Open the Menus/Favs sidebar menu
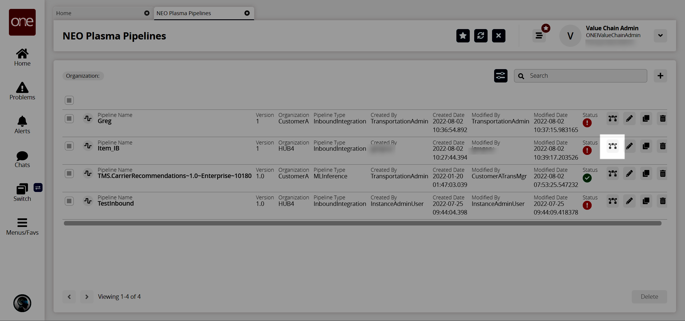685x321 pixels. [22, 227]
